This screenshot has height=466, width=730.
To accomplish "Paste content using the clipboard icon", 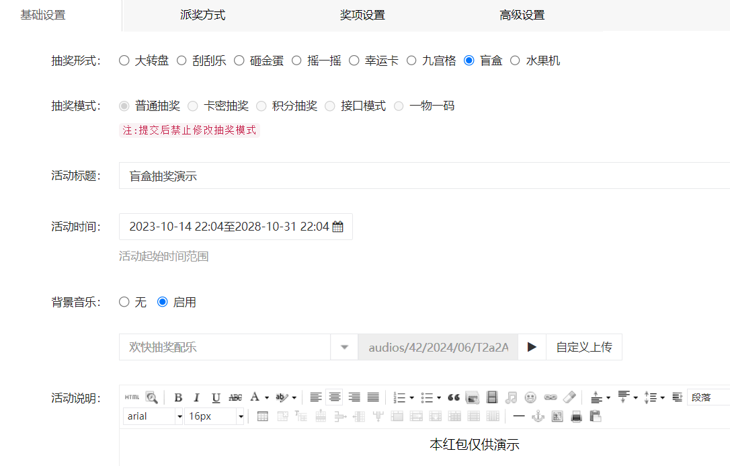I will [x=596, y=416].
